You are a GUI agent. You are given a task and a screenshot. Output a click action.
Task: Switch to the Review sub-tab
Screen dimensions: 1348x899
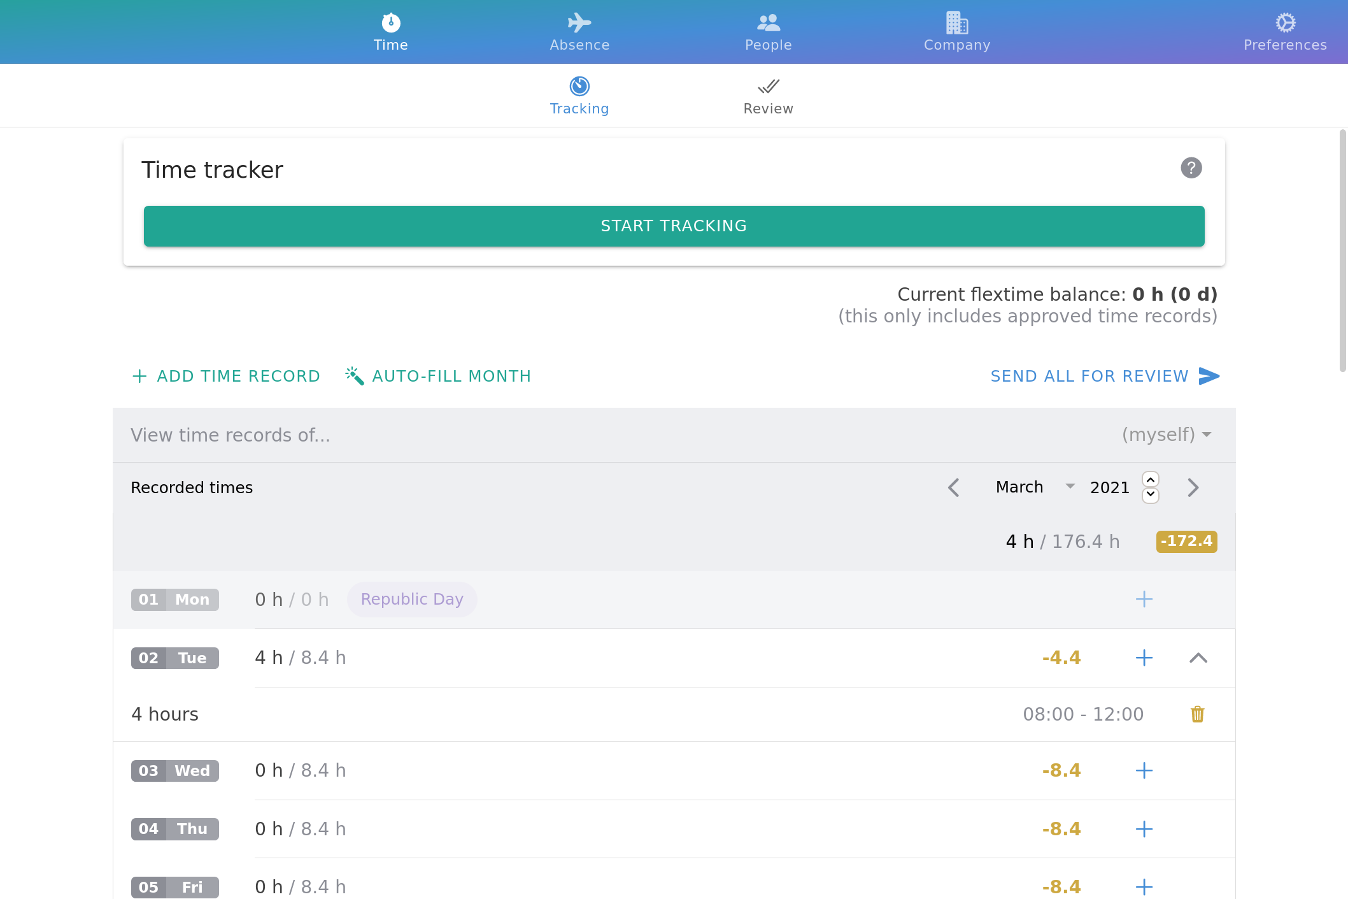[x=768, y=96]
